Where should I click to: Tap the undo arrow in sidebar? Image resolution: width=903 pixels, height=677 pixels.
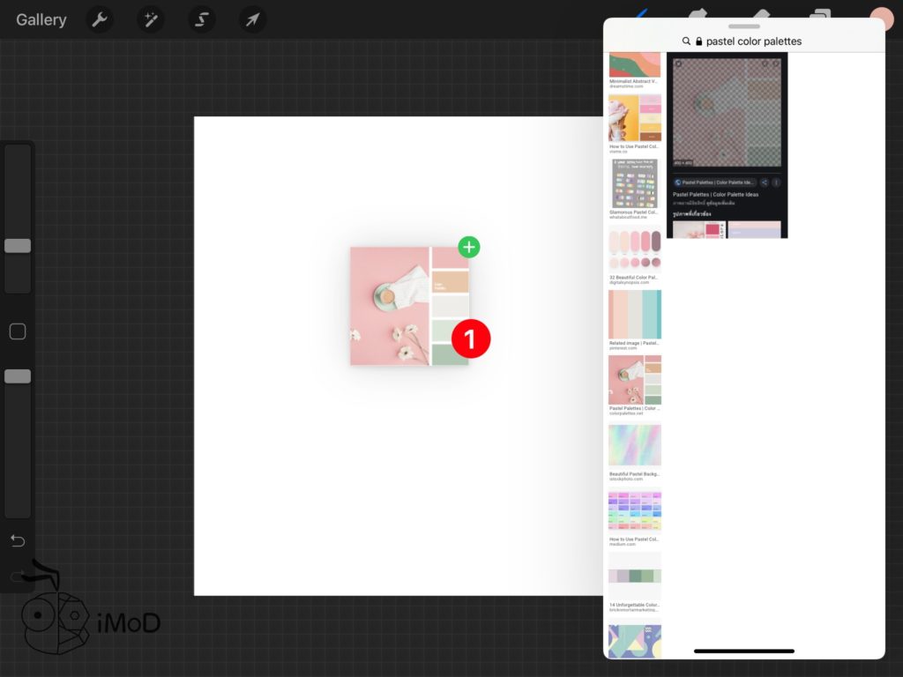tap(18, 539)
